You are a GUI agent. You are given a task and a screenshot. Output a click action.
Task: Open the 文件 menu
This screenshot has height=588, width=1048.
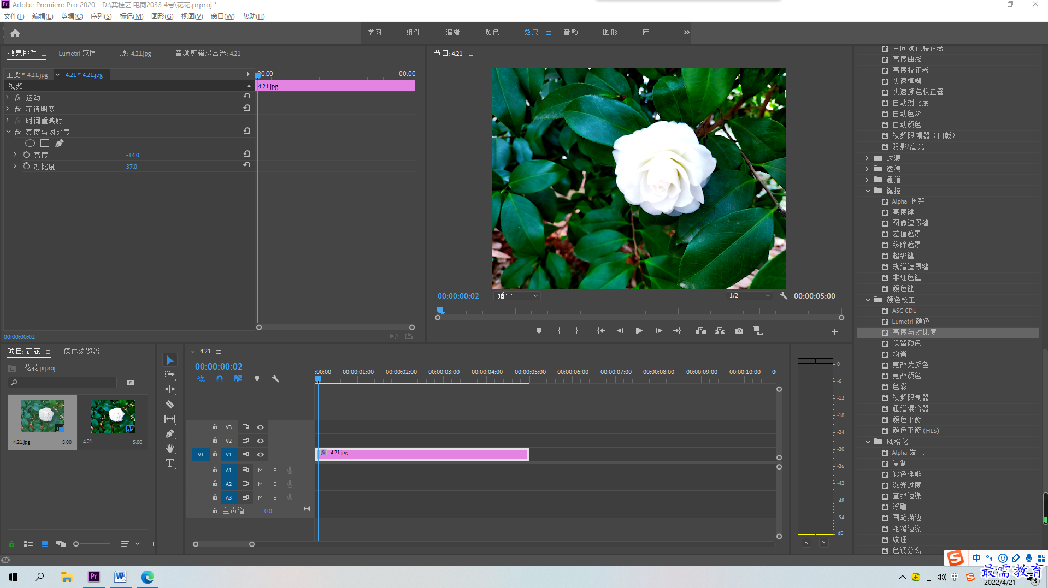pos(14,16)
